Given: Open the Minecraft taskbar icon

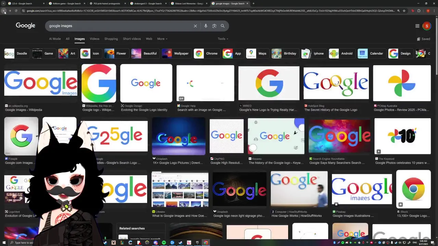Looking at the screenshot, I should 113,243.
